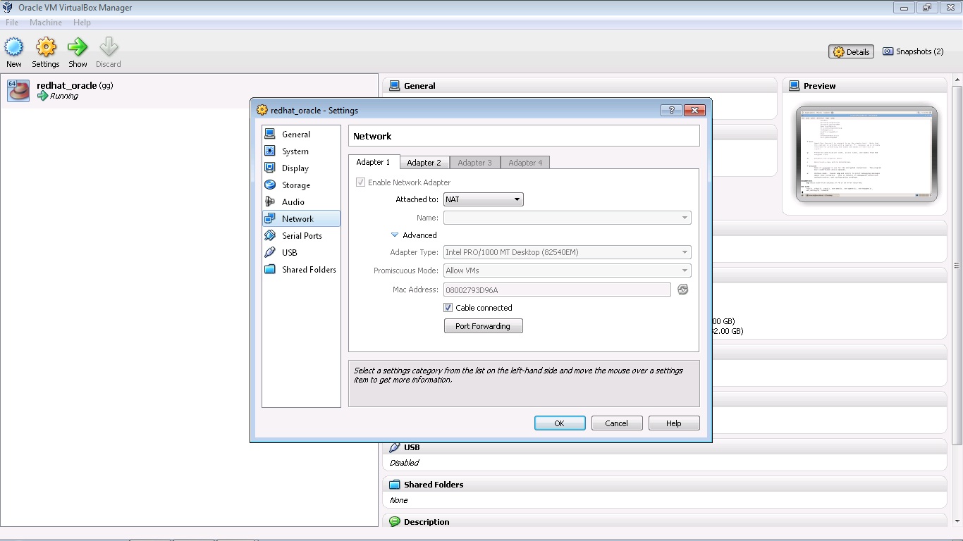963x541 pixels.
Task: Click the settings dialog gear title icon
Action: pyautogui.click(x=262, y=110)
